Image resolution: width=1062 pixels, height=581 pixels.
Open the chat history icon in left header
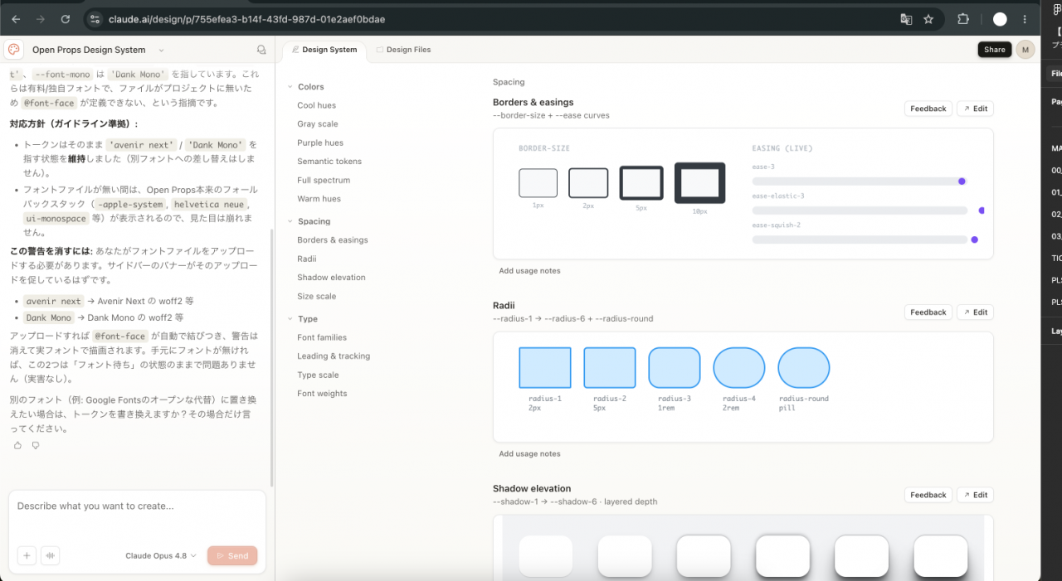[261, 50]
